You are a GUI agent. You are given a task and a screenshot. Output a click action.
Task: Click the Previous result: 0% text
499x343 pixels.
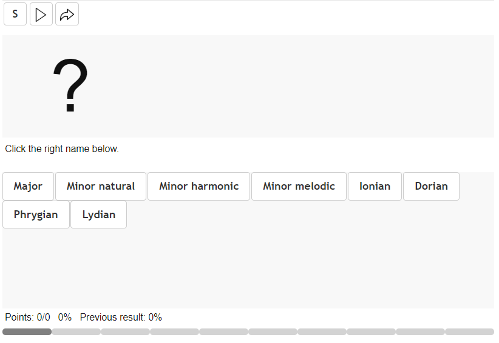pos(121,318)
